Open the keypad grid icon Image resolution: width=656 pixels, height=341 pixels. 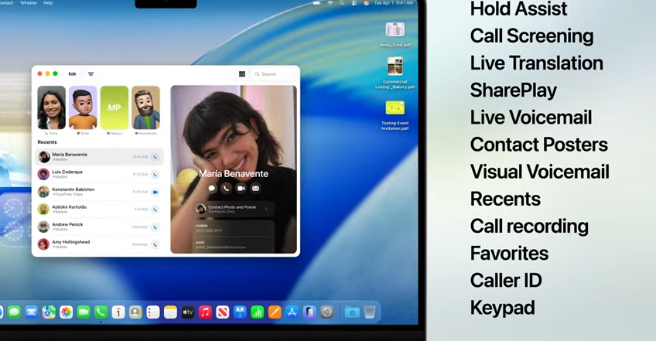(x=242, y=74)
